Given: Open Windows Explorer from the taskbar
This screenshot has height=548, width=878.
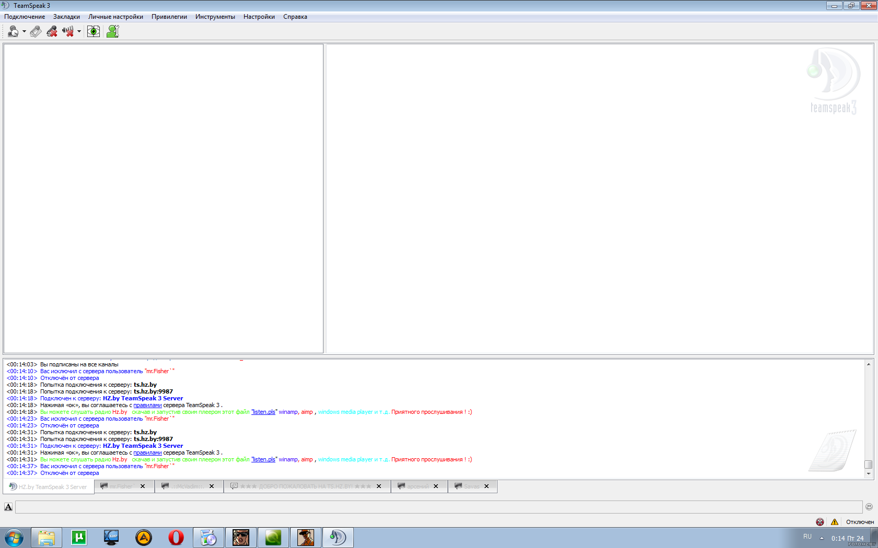Looking at the screenshot, I should pos(47,537).
